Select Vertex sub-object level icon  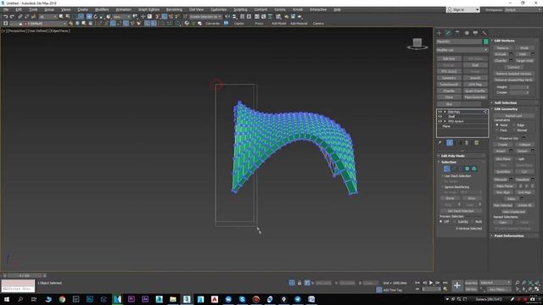coord(447,169)
